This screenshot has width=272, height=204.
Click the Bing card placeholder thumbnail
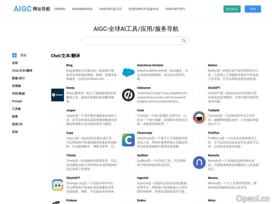[57, 72]
